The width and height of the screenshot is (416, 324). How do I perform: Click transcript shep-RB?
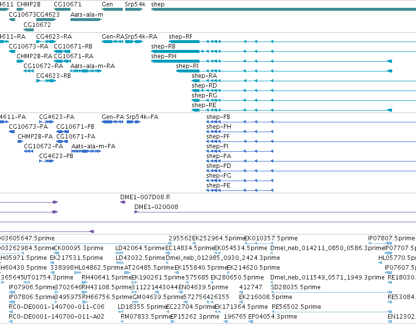point(284,51)
